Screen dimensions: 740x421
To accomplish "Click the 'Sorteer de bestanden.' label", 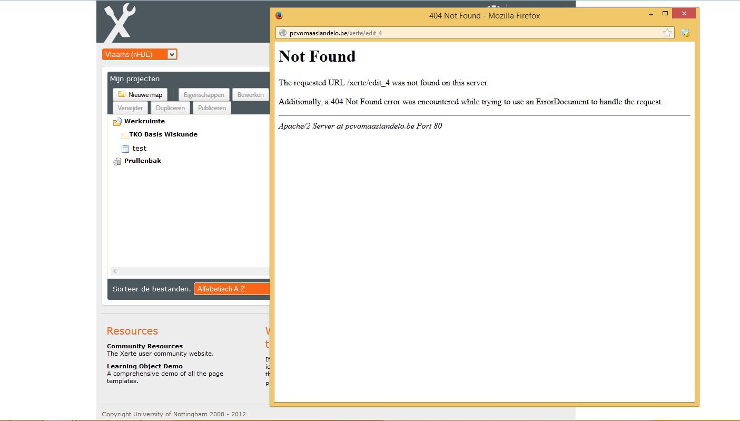I will point(152,289).
